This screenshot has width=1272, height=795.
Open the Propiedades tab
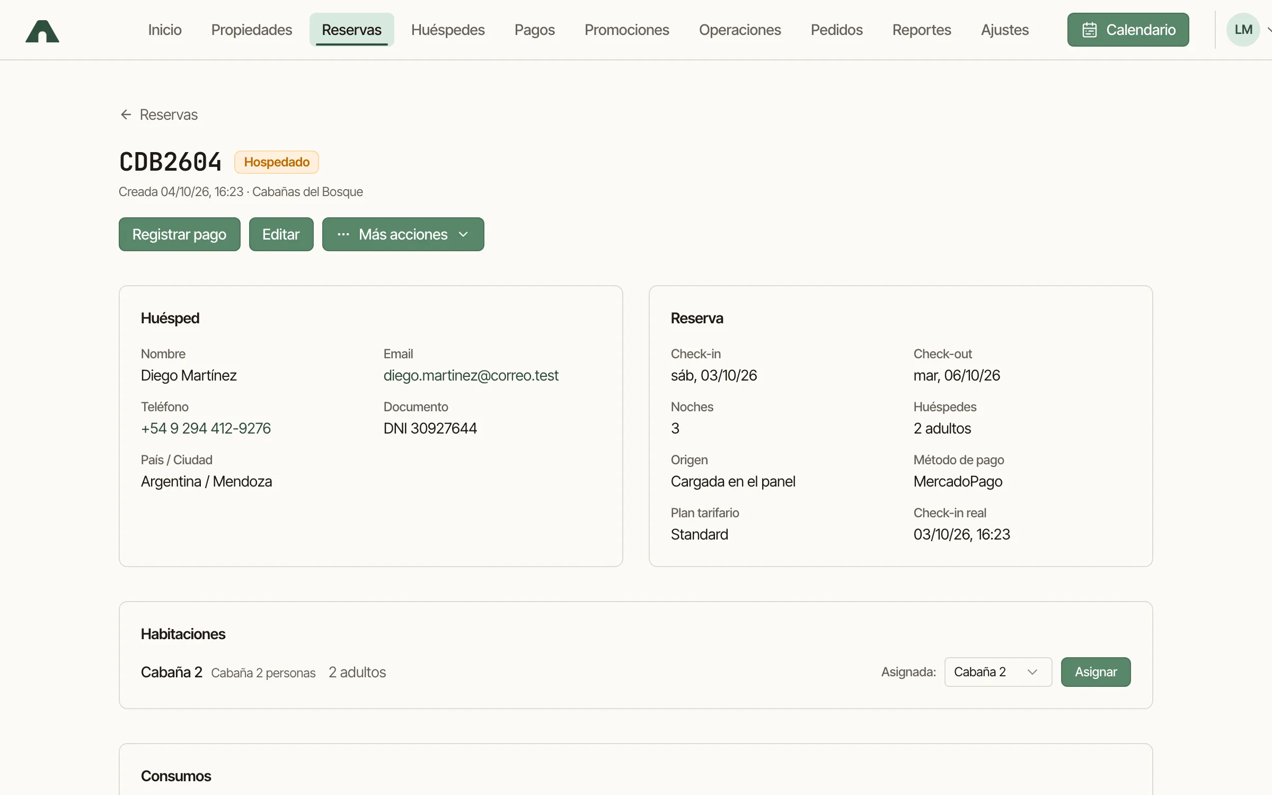(251, 30)
